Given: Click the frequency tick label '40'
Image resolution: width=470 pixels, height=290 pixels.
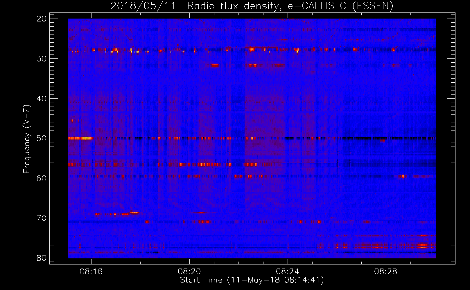Looking at the screenshot, I should 42,99.
